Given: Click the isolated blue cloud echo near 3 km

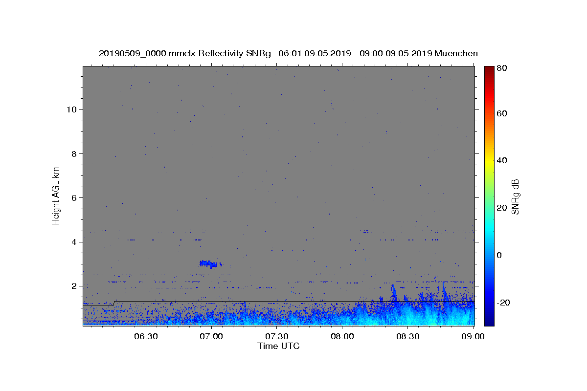Looking at the screenshot, I should tap(209, 264).
